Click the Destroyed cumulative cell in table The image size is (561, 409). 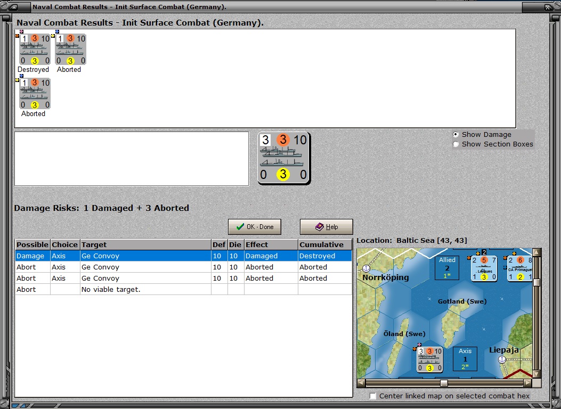coord(325,256)
